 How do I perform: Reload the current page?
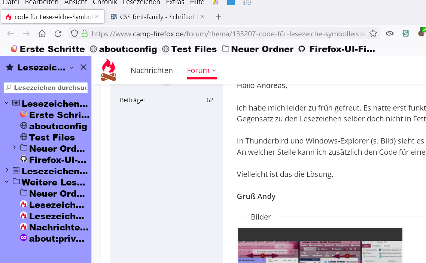(x=58, y=33)
